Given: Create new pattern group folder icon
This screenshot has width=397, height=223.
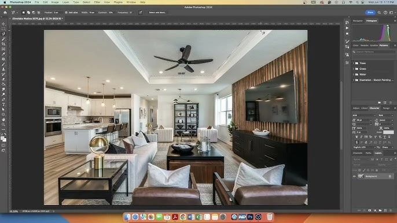Looking at the screenshot, I should pos(379,103).
